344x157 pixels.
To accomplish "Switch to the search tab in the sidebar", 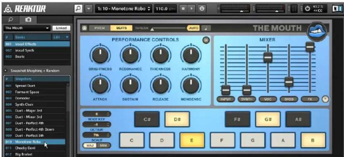I will (x=10, y=20).
